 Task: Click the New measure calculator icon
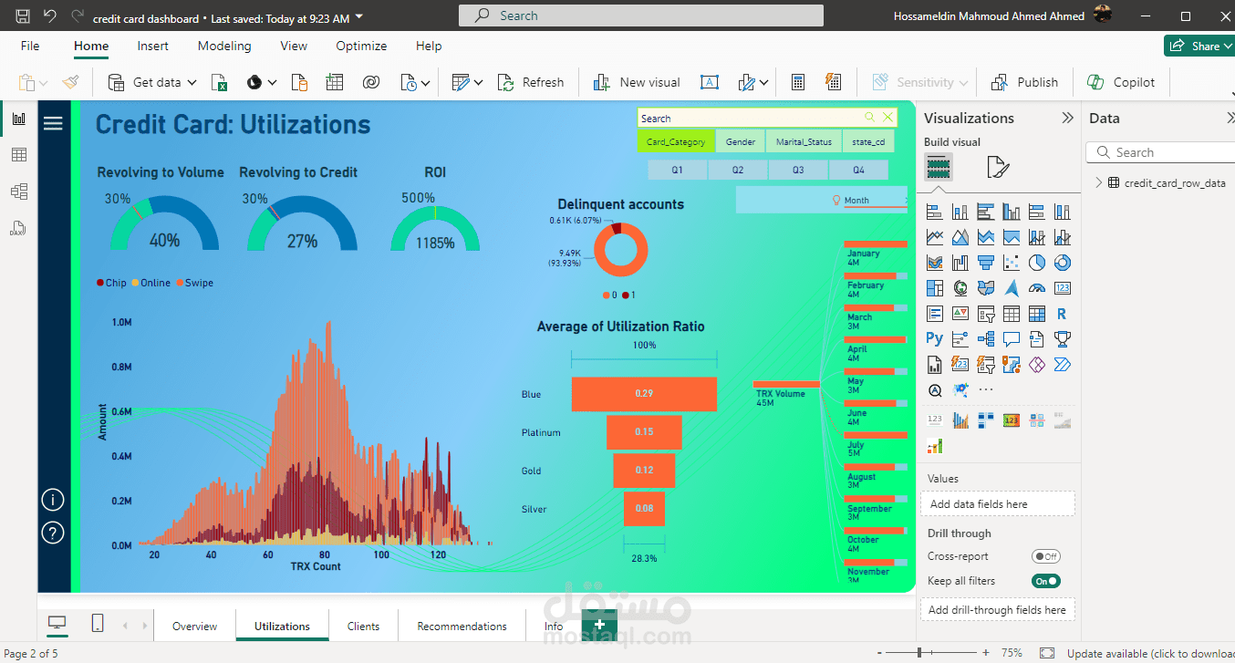(798, 82)
